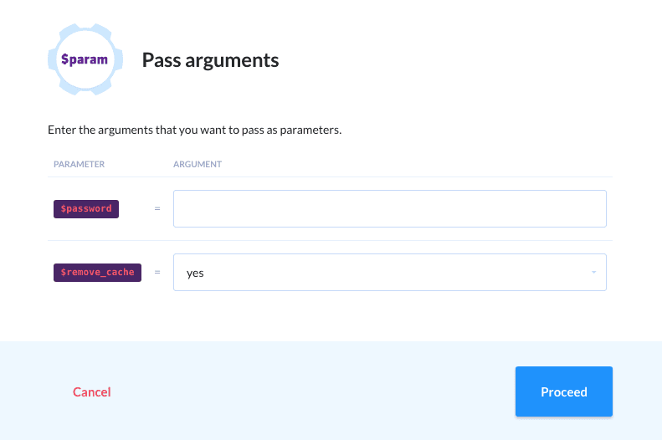Click the red Cancel link
This screenshot has height=440, width=662.
click(92, 391)
